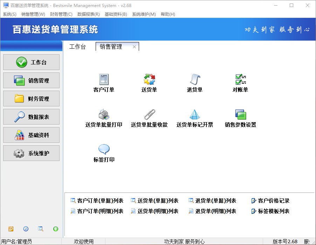The height and width of the screenshot is (245, 316).
Task: Click the orange key icon in sidebar footer
Action: coord(11,229)
